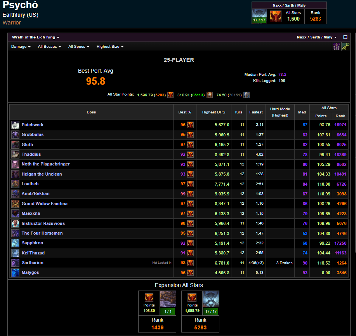The image size is (356, 336).
Task: Click Patchwerk rank 16971
Action: pos(340,125)
